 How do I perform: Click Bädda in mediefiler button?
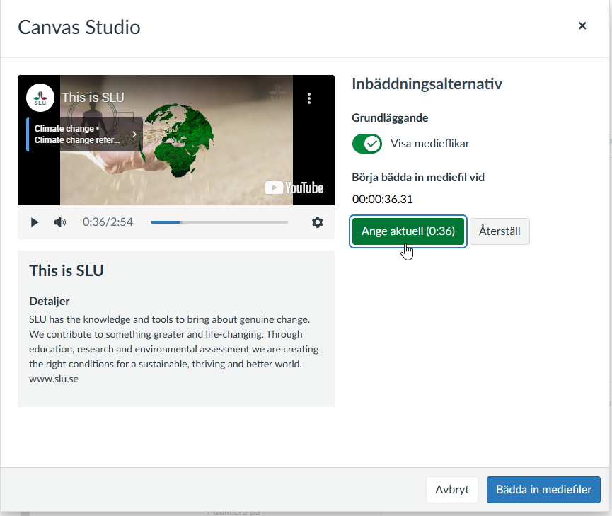(x=543, y=489)
